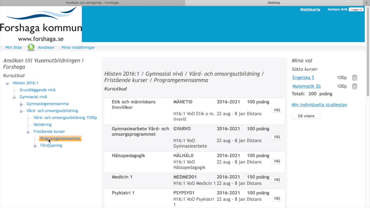370x208 pixels.
Task: Click course code MÄNETI0
Action: click(x=183, y=102)
